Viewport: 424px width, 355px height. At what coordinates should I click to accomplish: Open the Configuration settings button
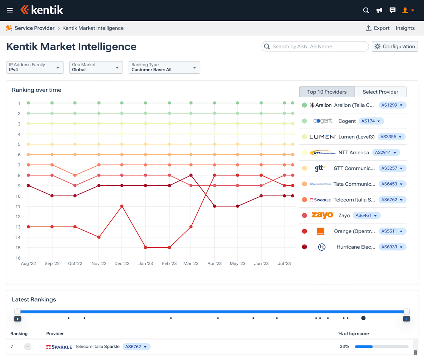click(394, 47)
